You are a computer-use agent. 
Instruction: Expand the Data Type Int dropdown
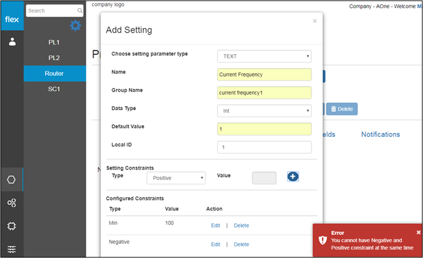pyautogui.click(x=264, y=111)
